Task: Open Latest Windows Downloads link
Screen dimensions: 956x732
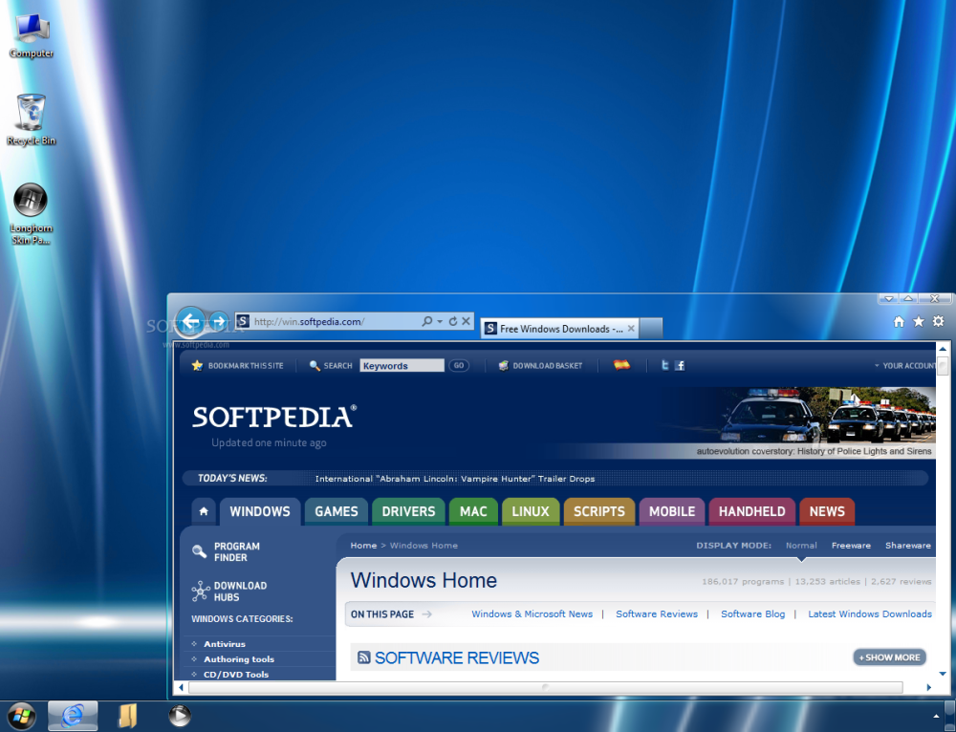Action: point(869,614)
